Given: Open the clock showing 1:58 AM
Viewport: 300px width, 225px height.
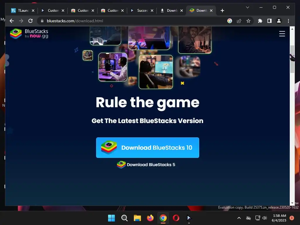Looking at the screenshot, I should 279,218.
